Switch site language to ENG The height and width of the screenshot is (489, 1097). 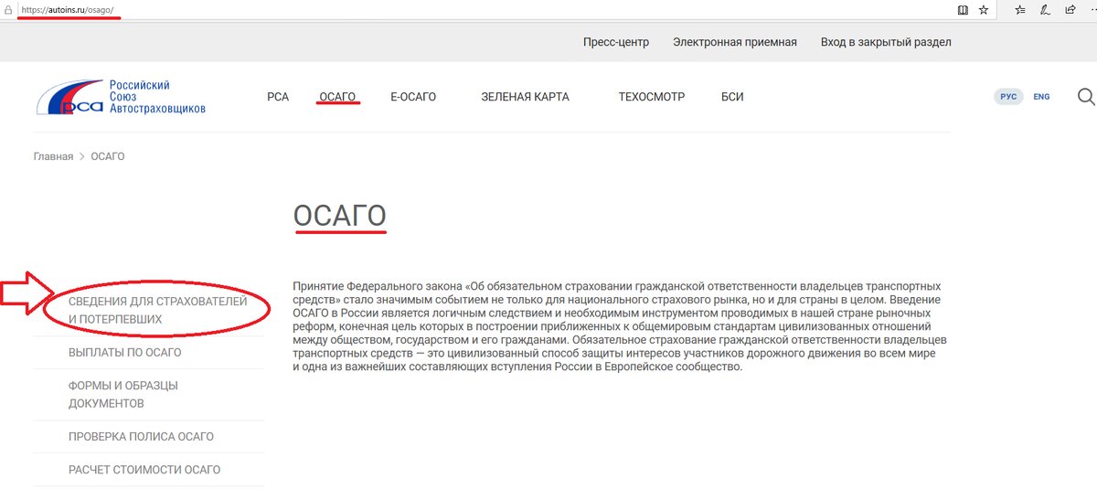[x=1041, y=97]
